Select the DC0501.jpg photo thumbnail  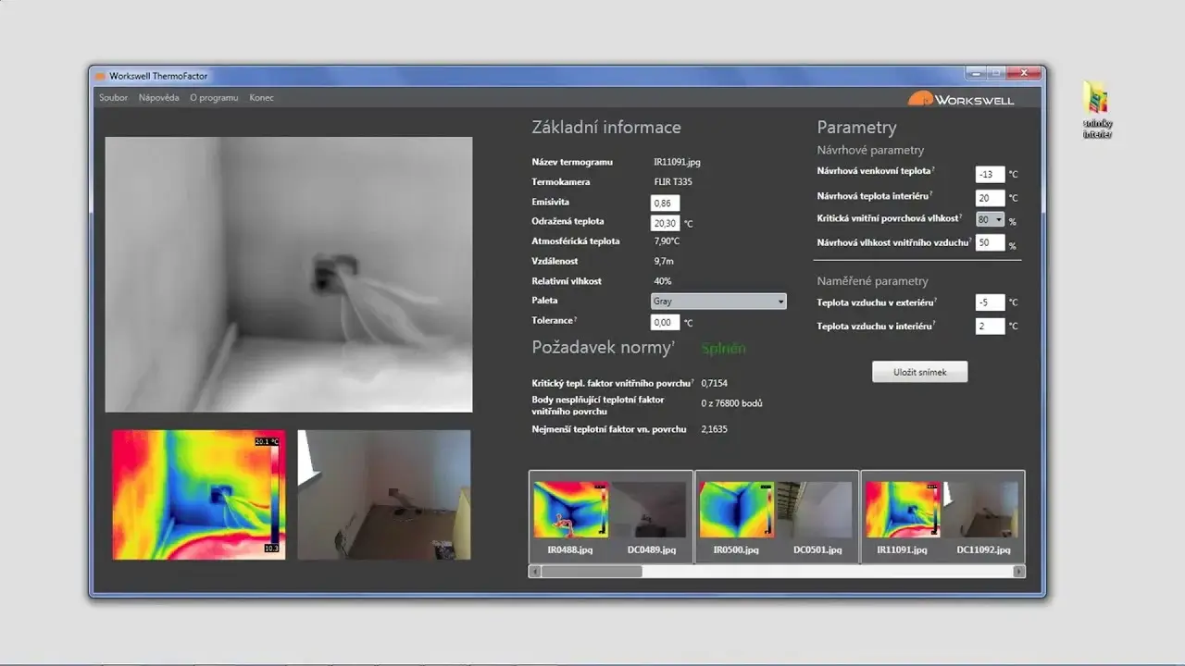pyautogui.click(x=816, y=510)
